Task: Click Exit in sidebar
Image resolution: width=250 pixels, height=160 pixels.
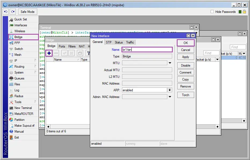Action: pos(23,137)
